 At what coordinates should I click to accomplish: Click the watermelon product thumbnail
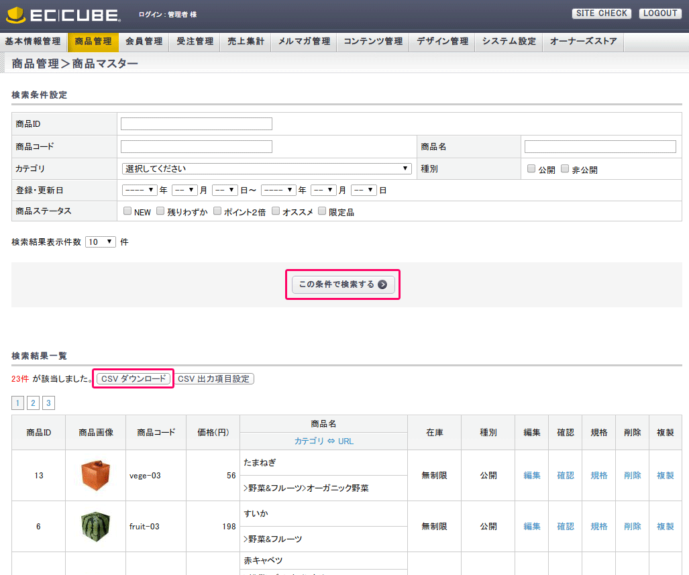(x=95, y=526)
